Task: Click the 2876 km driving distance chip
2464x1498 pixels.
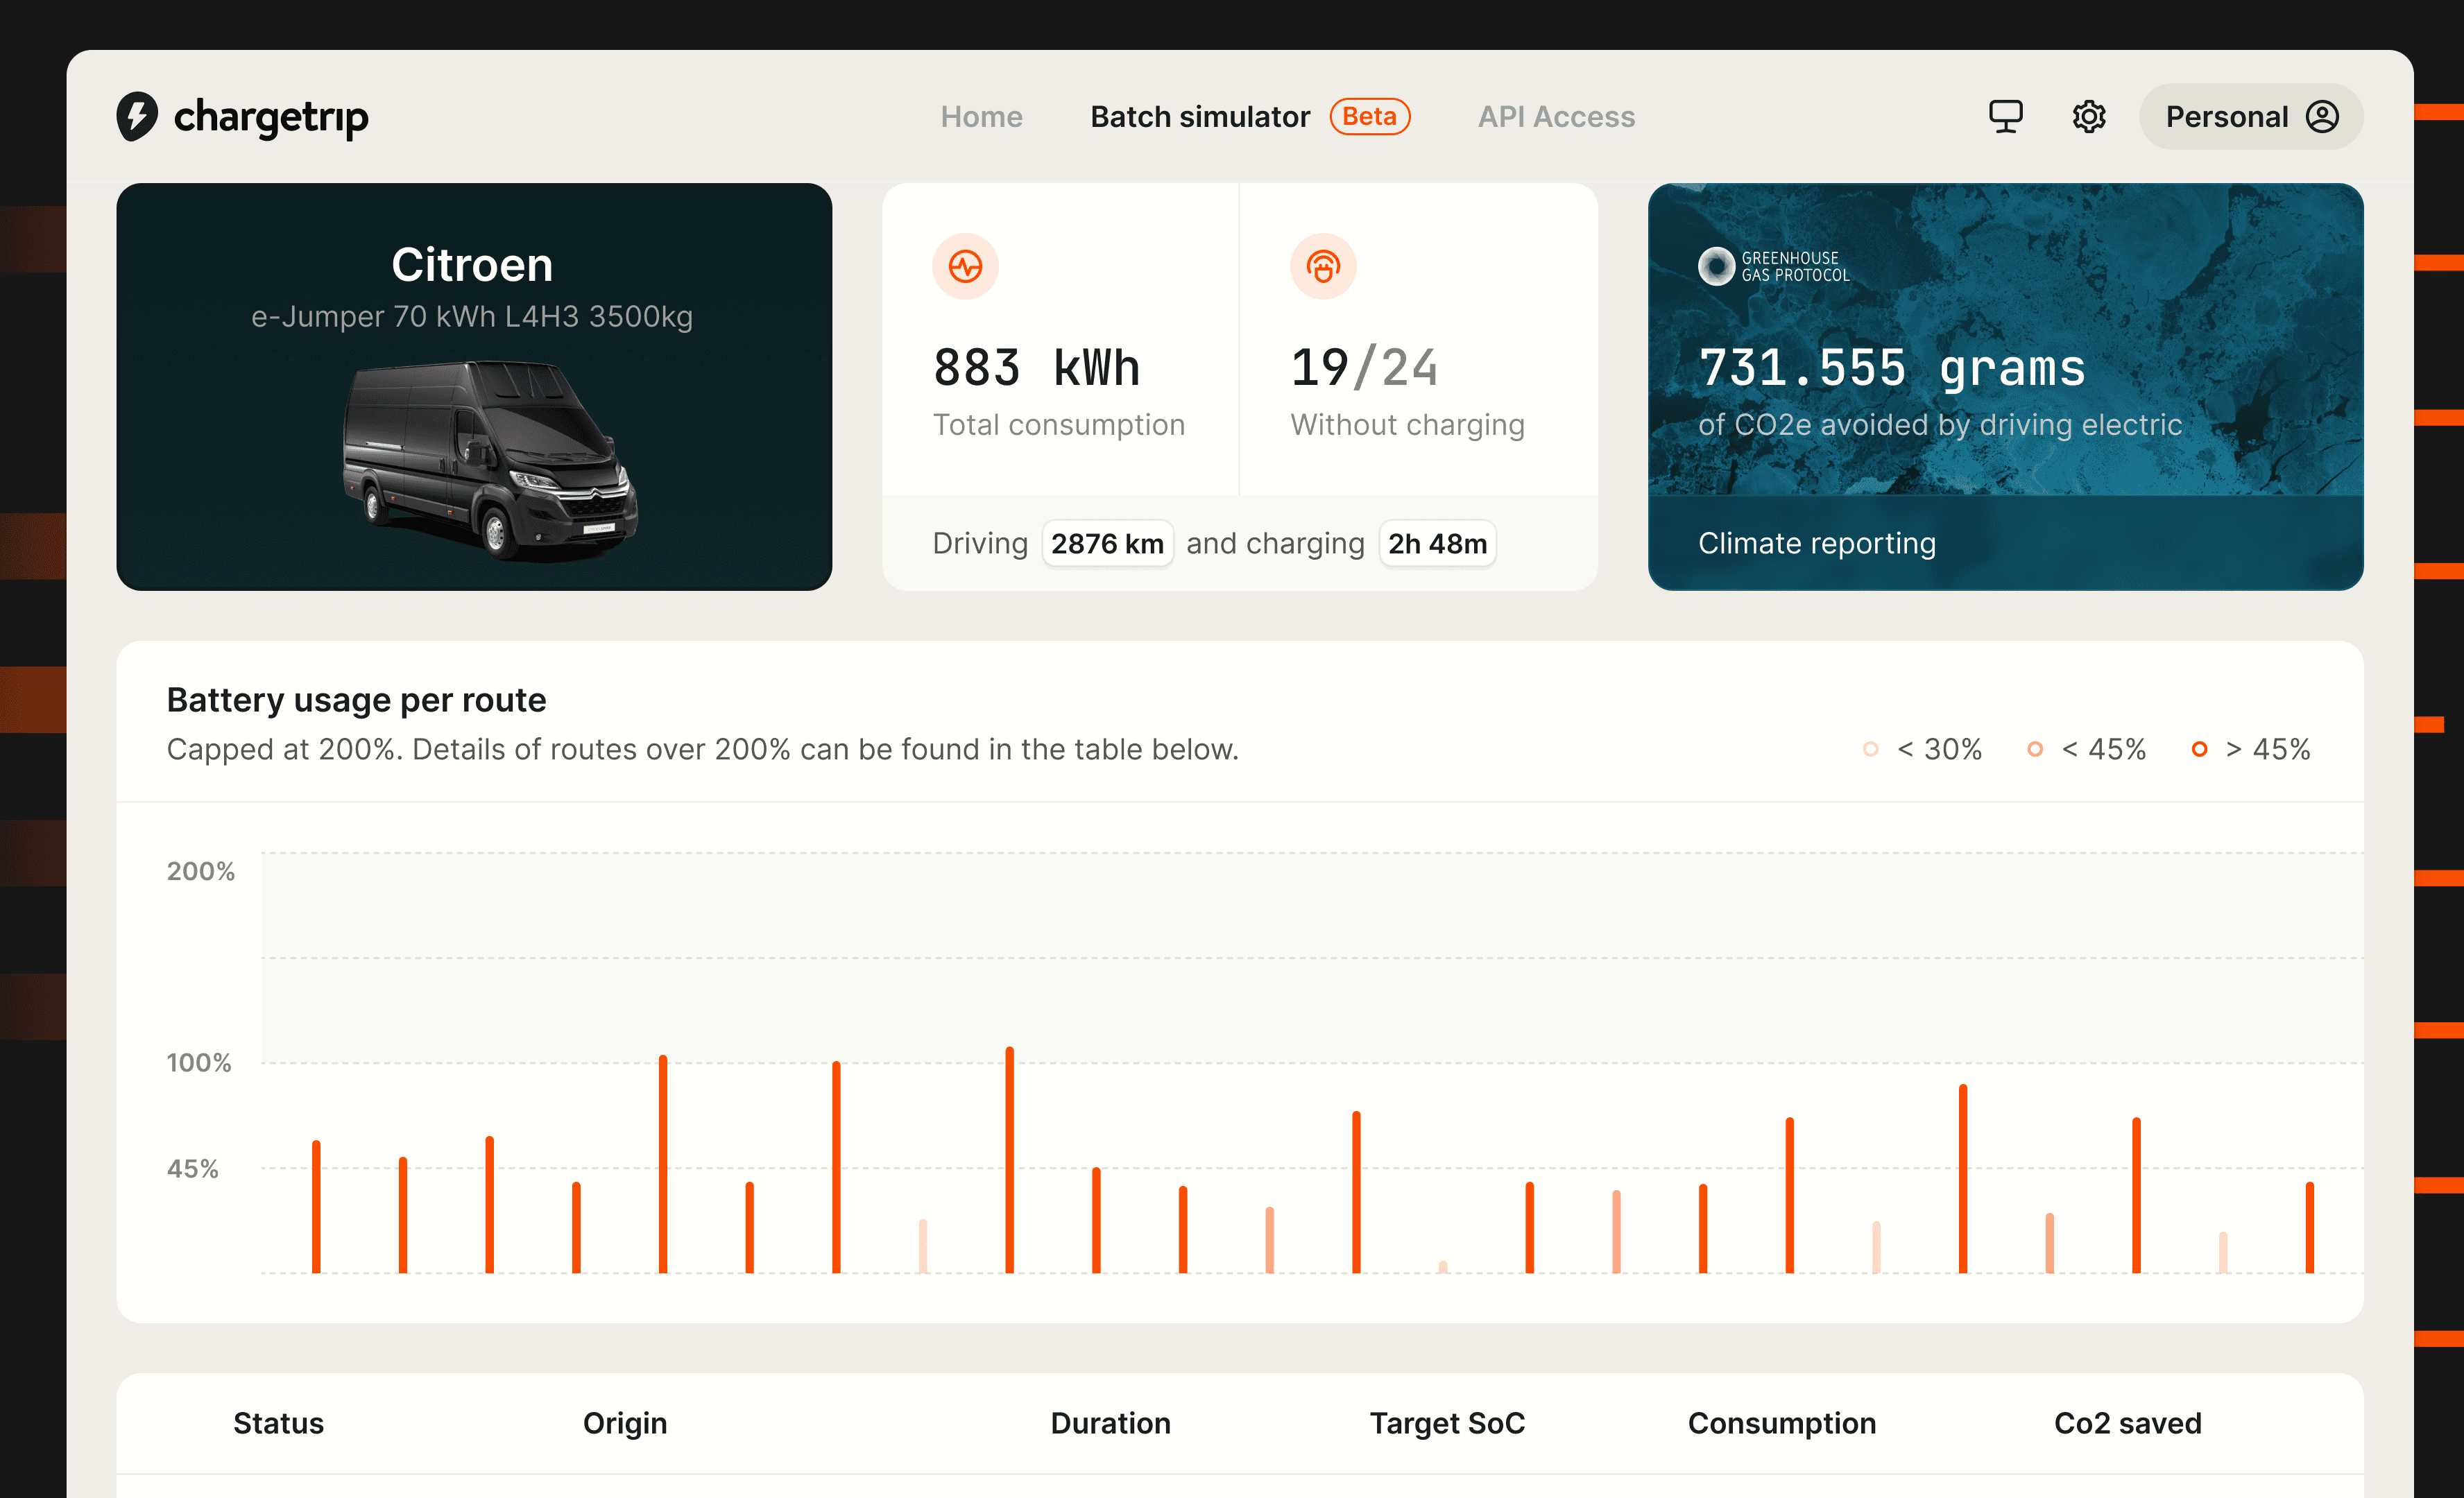Action: pos(1107,543)
